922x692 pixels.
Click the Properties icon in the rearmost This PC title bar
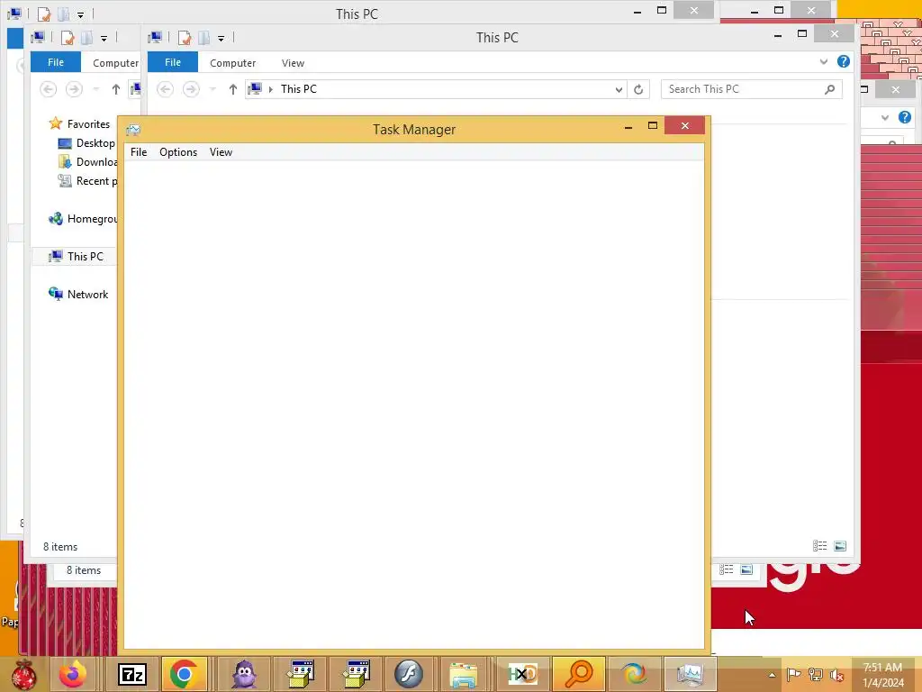(44, 14)
